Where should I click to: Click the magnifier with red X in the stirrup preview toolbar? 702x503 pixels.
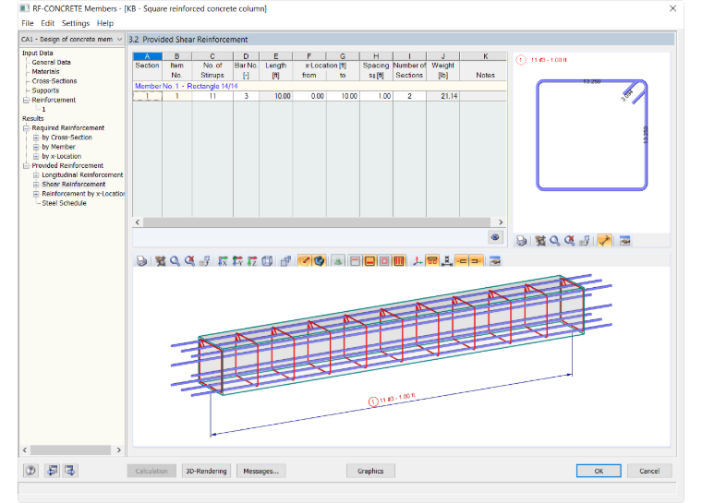pyautogui.click(x=570, y=241)
